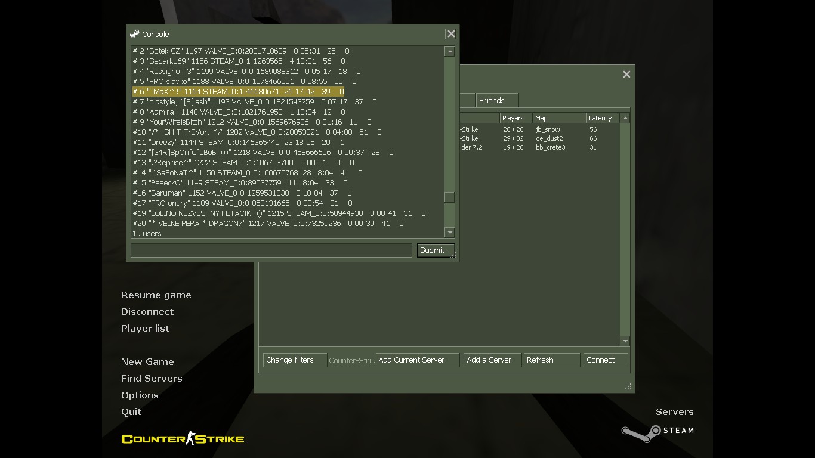This screenshot has width=815, height=458.
Task: Sort servers by the Map column
Action: pos(559,118)
